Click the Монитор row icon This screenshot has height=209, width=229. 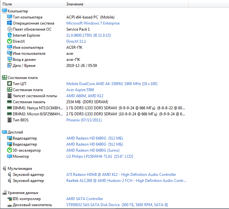point(10,156)
